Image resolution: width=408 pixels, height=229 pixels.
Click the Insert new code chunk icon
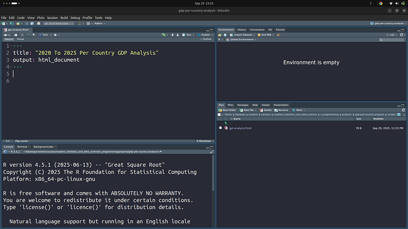pos(163,35)
